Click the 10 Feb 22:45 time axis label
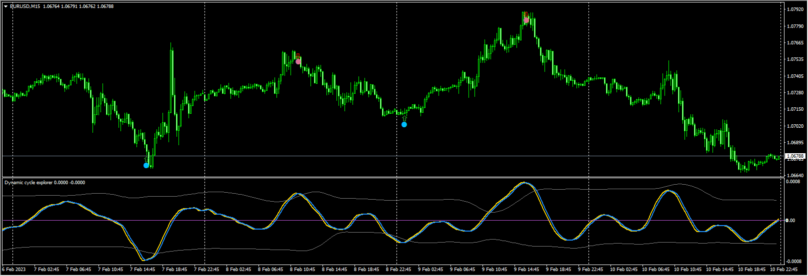This screenshot has width=808, height=276. click(x=783, y=270)
